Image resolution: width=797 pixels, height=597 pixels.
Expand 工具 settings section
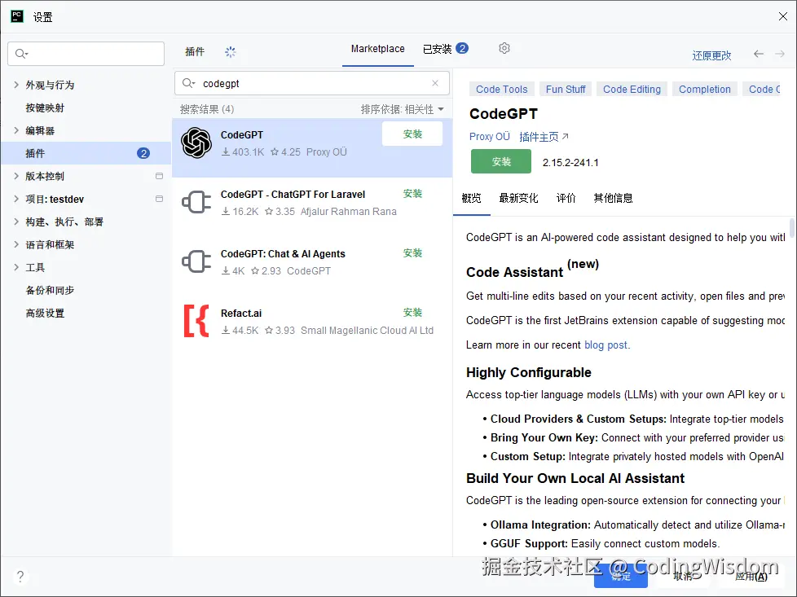tap(16, 267)
